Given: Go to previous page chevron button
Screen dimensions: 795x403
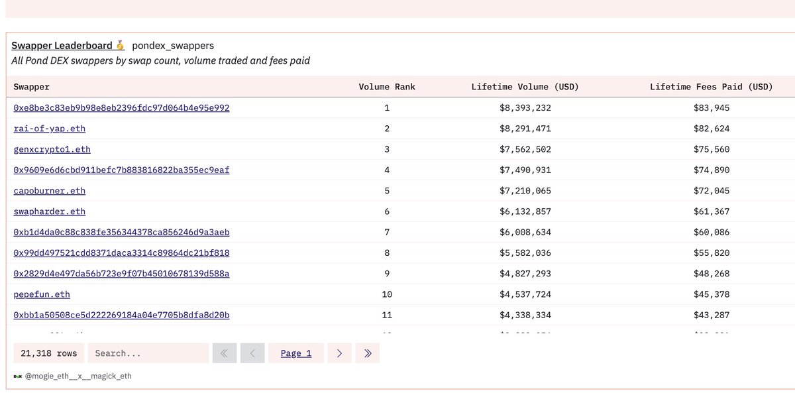Looking at the screenshot, I should (x=252, y=353).
